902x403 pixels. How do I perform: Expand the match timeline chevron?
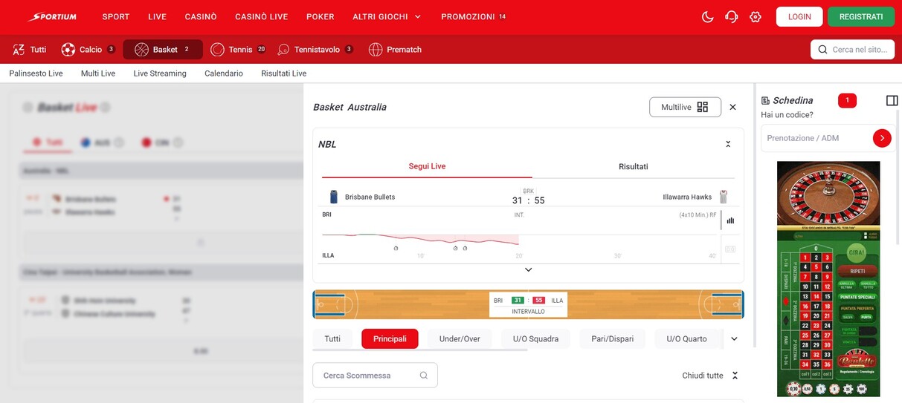click(x=528, y=270)
